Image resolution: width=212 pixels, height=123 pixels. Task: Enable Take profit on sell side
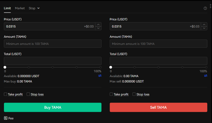point(111,94)
